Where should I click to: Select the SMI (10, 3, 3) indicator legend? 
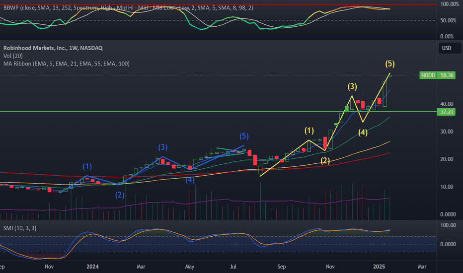20,228
